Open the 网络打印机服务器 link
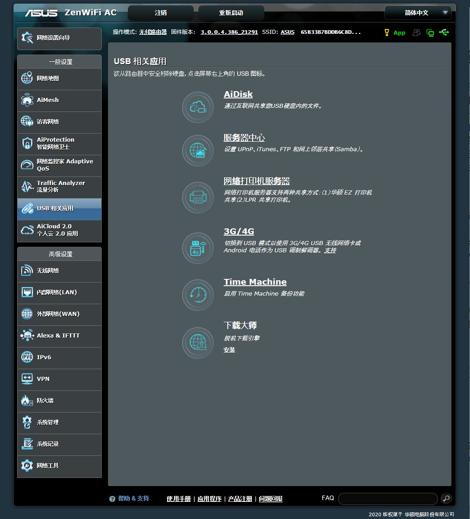 [257, 181]
